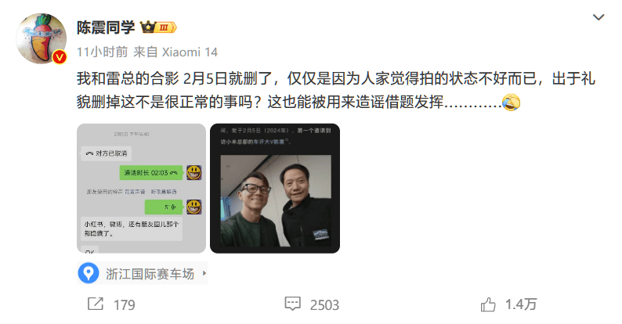Open the 浙江国际赛车场 location link

click(150, 274)
